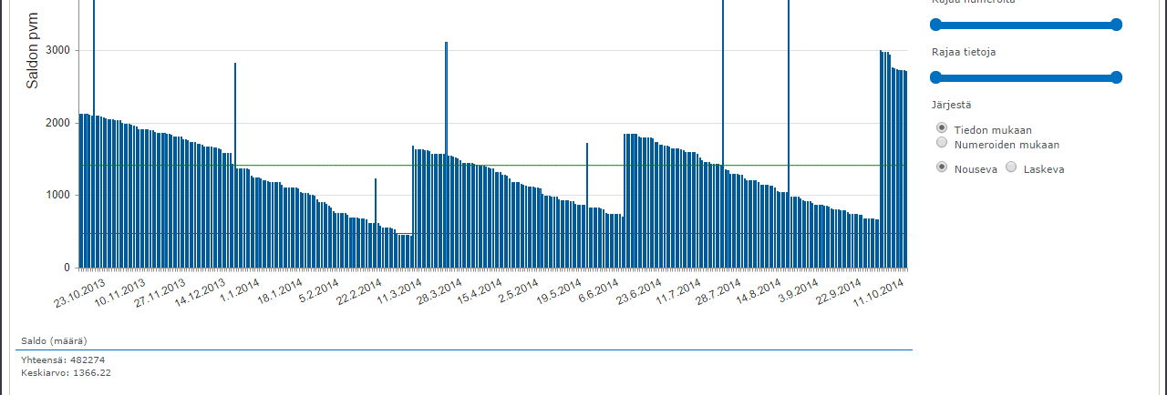Click the y-axis value 1000
Image resolution: width=1167 pixels, height=395 pixels.
coord(58,195)
